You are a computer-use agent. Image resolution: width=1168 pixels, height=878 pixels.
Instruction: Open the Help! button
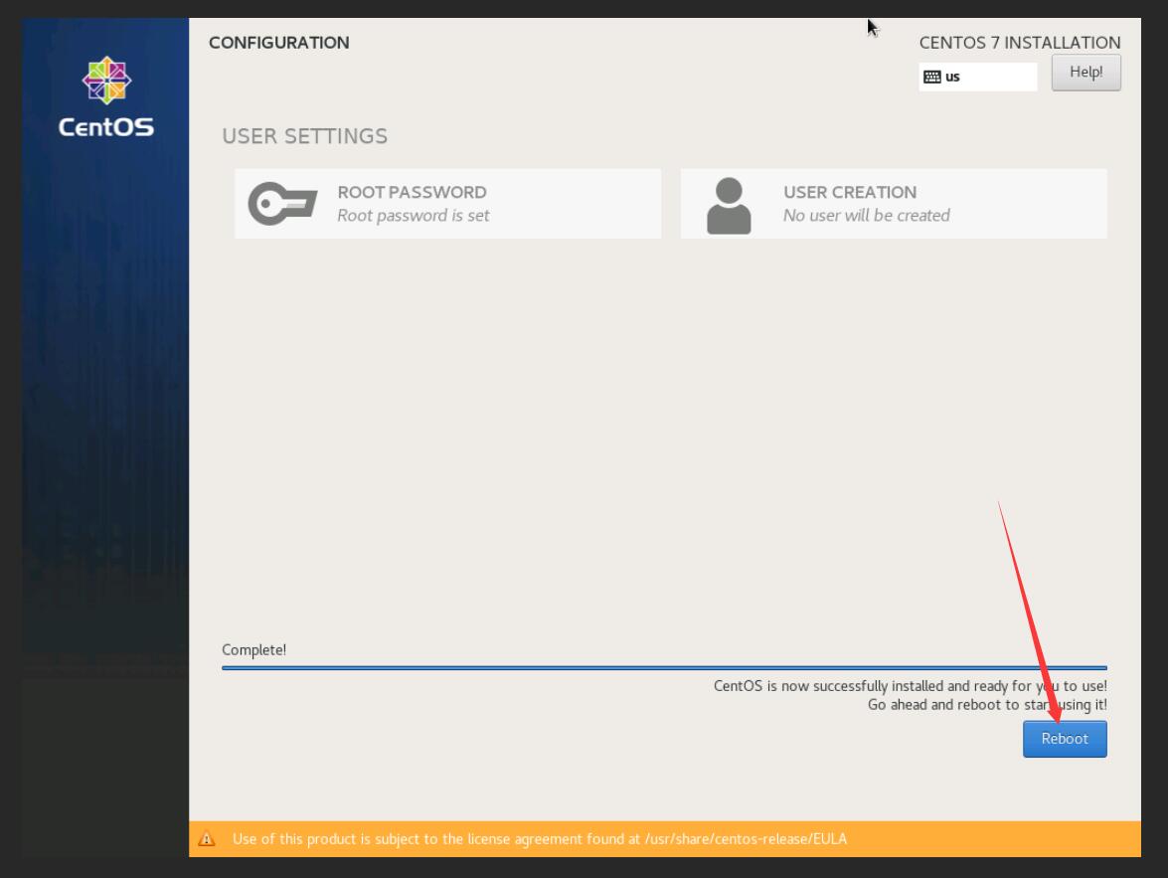(x=1085, y=73)
